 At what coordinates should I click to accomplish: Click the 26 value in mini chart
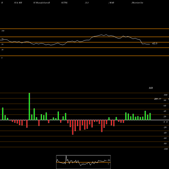[109, 160]
